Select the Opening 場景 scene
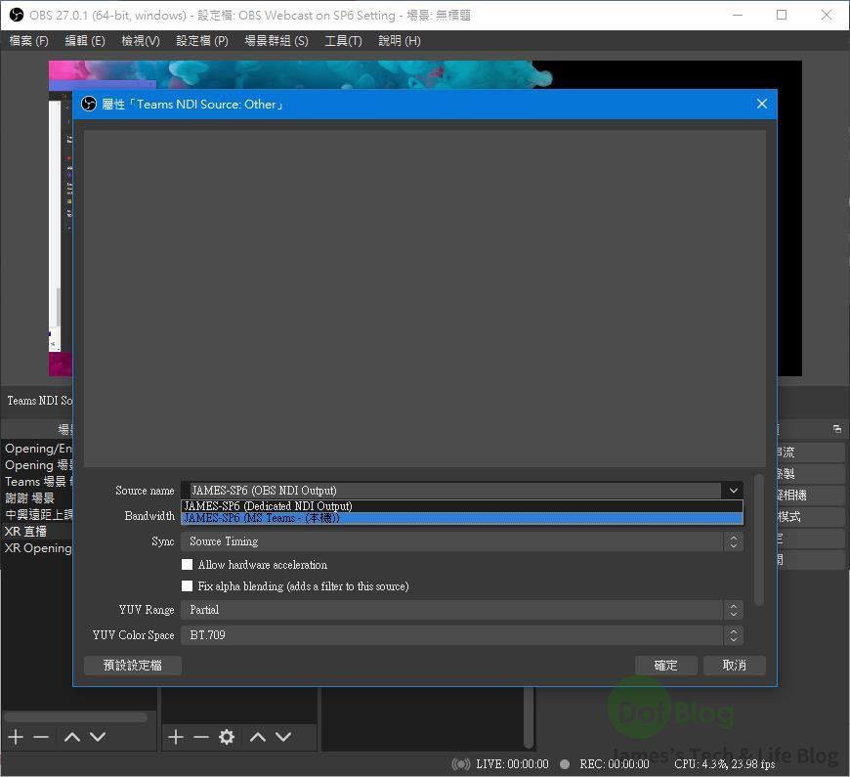Screen dimensions: 850x777 [x=37, y=465]
